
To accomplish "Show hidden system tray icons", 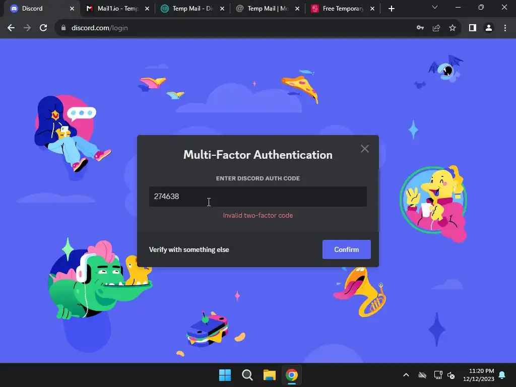I will pyautogui.click(x=406, y=375).
